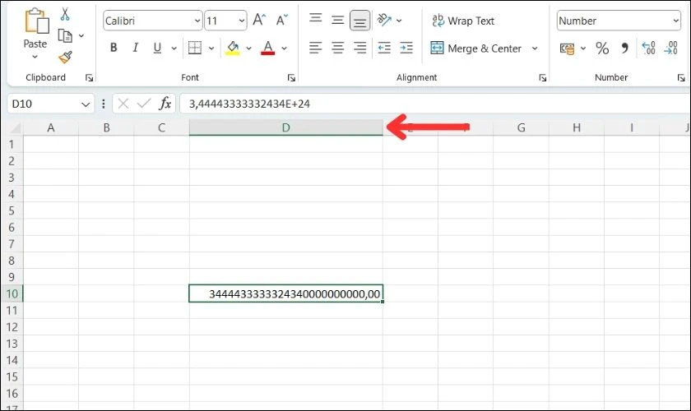Toggle Underline formatting
The width and height of the screenshot is (691, 411).
(x=157, y=48)
